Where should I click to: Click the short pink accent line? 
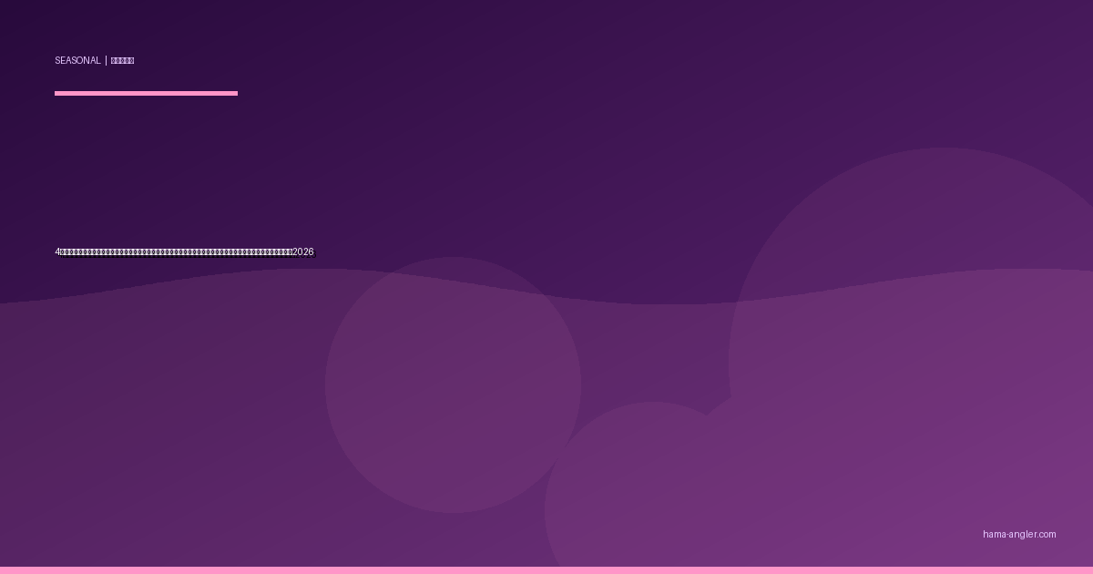point(146,93)
